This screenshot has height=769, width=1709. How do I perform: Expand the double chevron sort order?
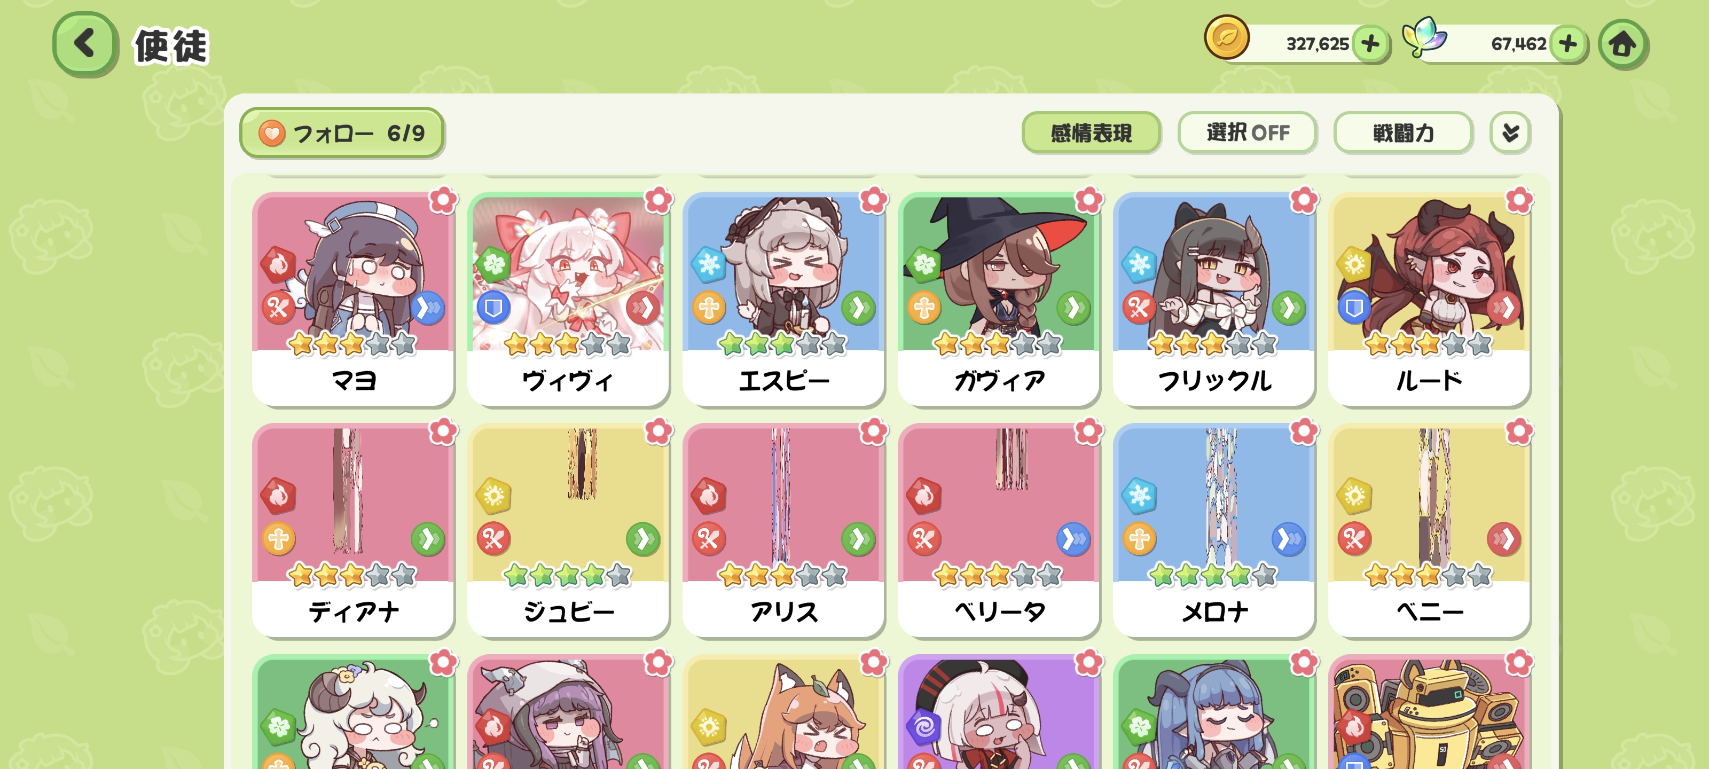click(1510, 134)
